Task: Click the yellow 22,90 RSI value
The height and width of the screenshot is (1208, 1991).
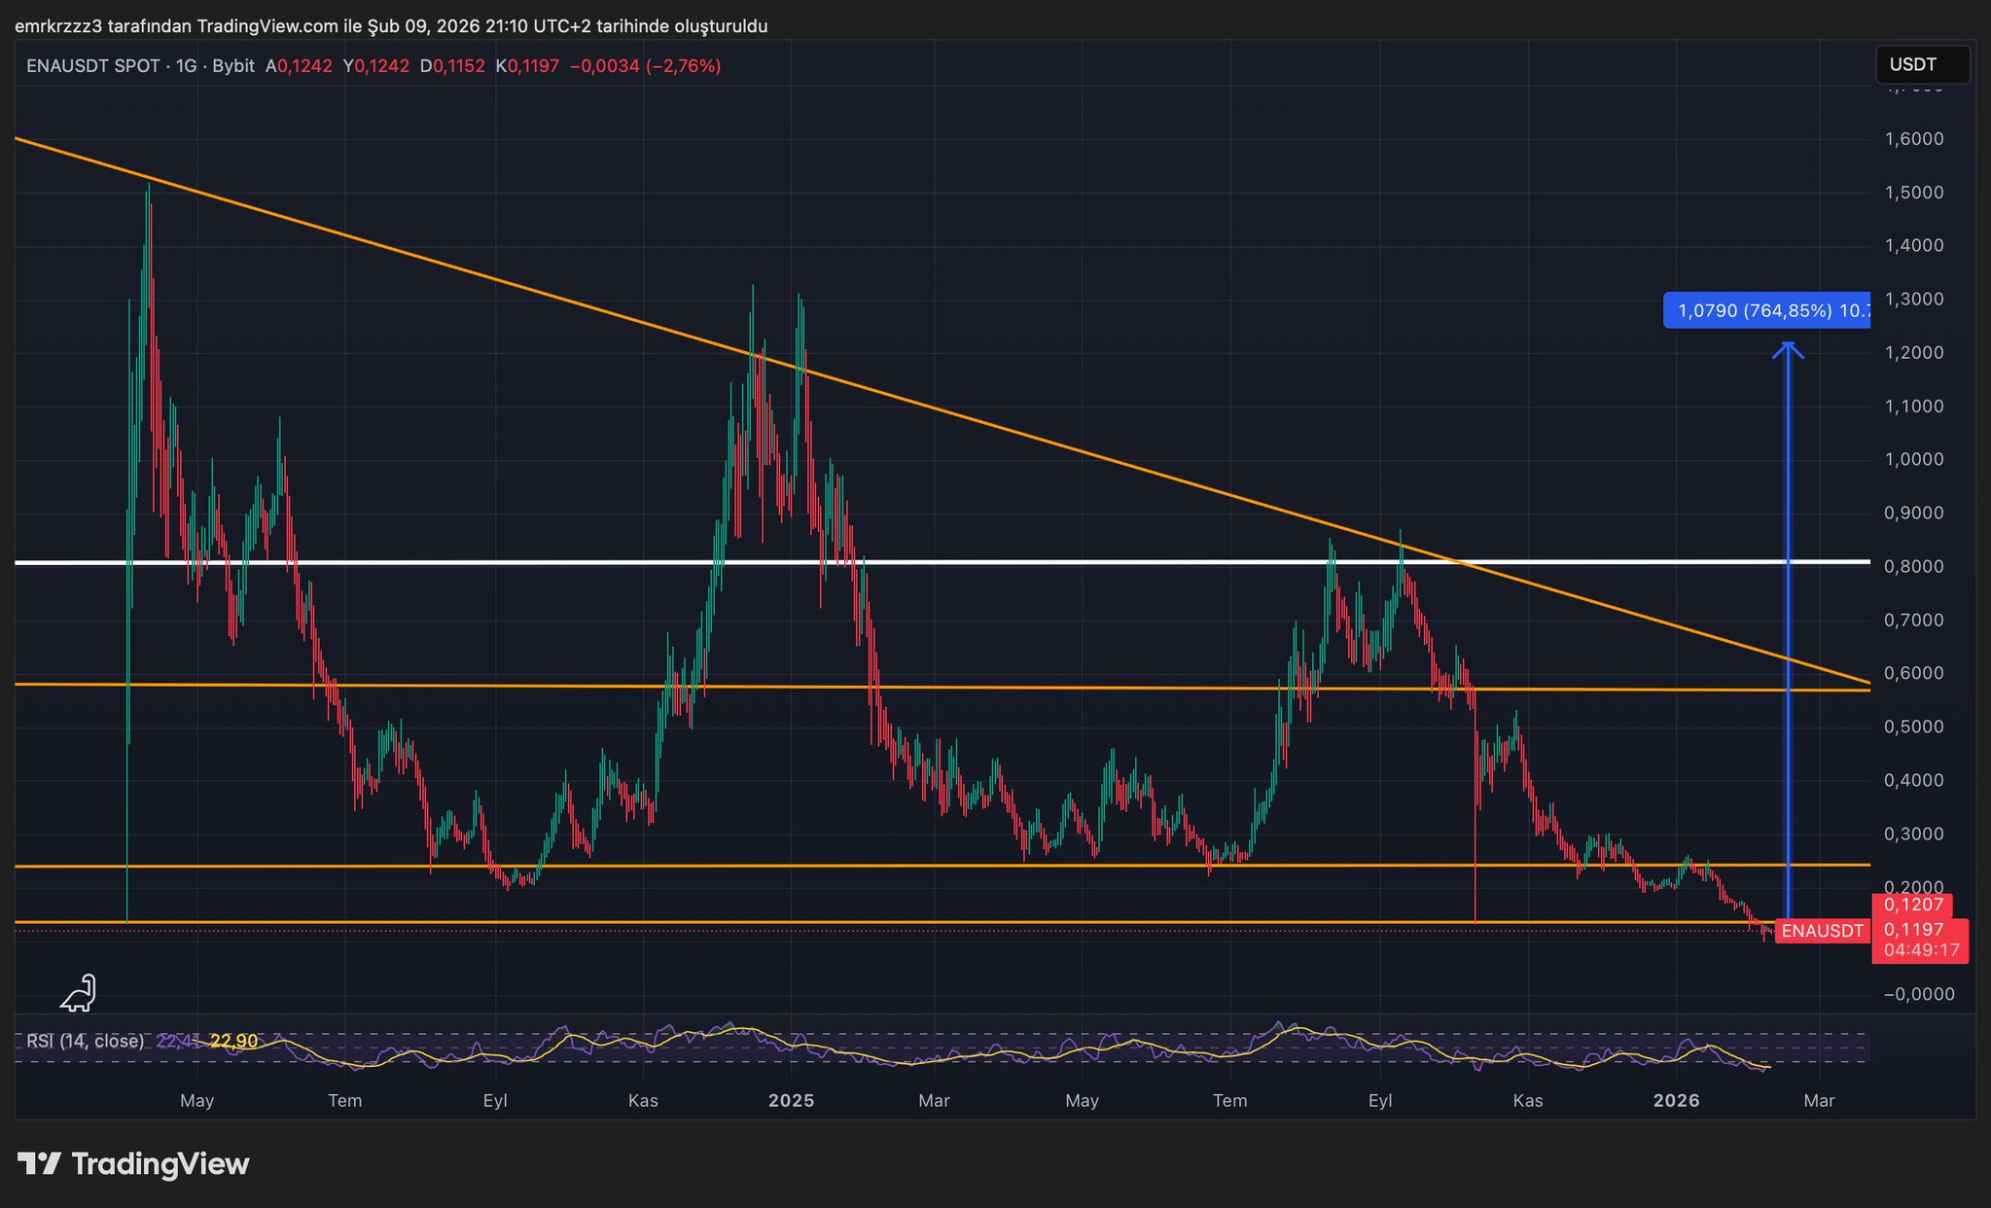Action: click(233, 1041)
